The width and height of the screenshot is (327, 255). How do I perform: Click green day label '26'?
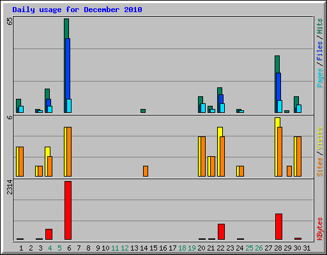pos(259,248)
